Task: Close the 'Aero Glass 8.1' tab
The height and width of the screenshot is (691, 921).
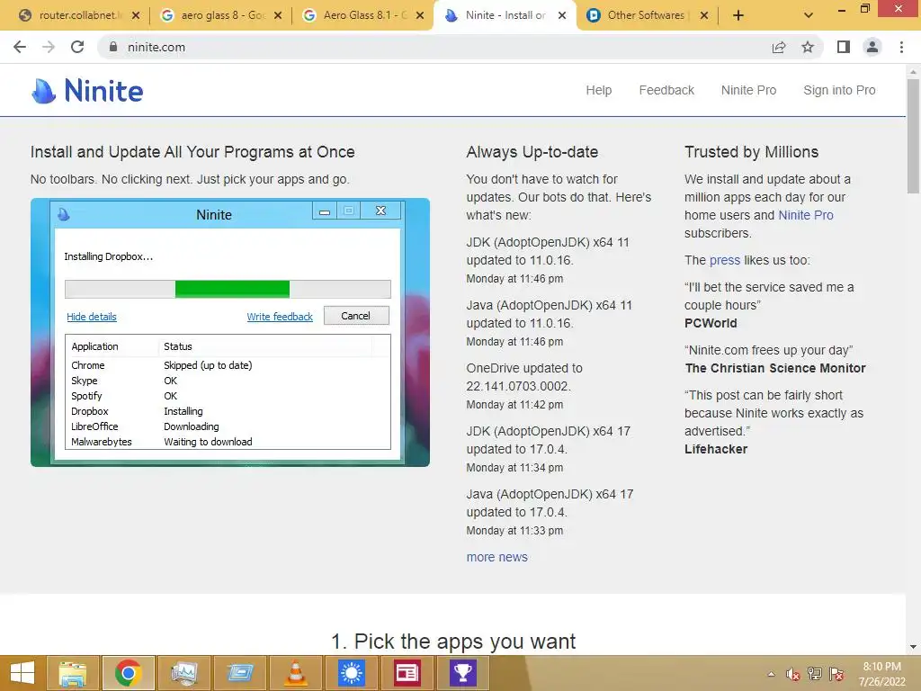Action: click(x=419, y=15)
